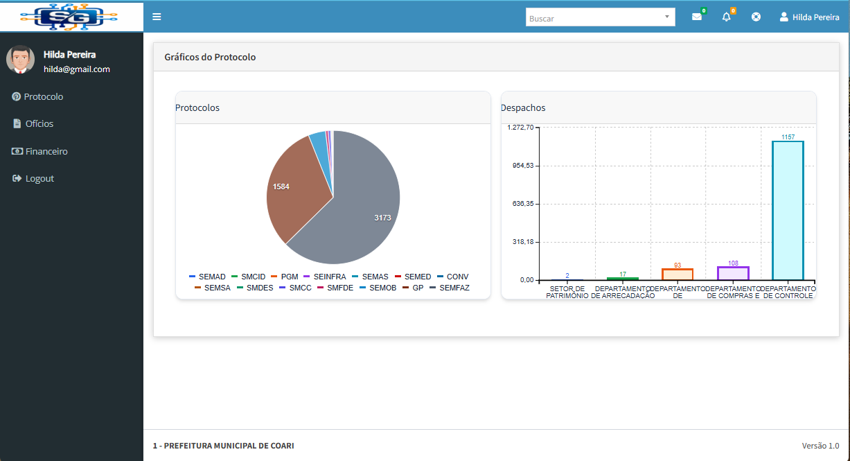The height and width of the screenshot is (461, 850).
Task: Toggle SEMFAZ legend item
Action: click(x=450, y=287)
